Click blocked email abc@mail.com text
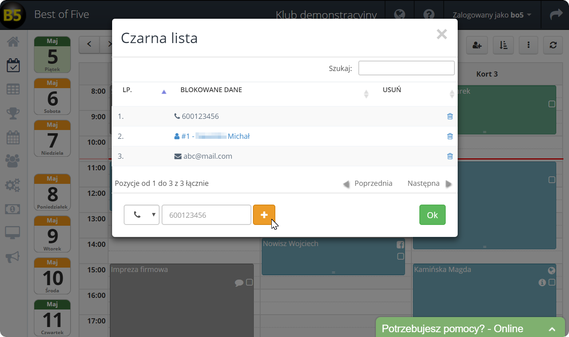 click(208, 156)
